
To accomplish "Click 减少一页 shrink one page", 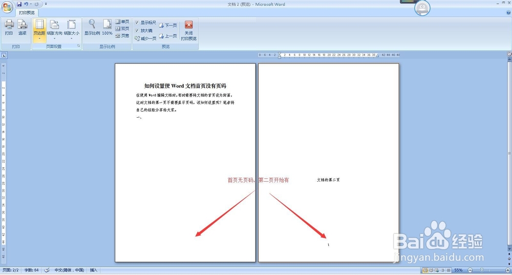I will [145, 38].
